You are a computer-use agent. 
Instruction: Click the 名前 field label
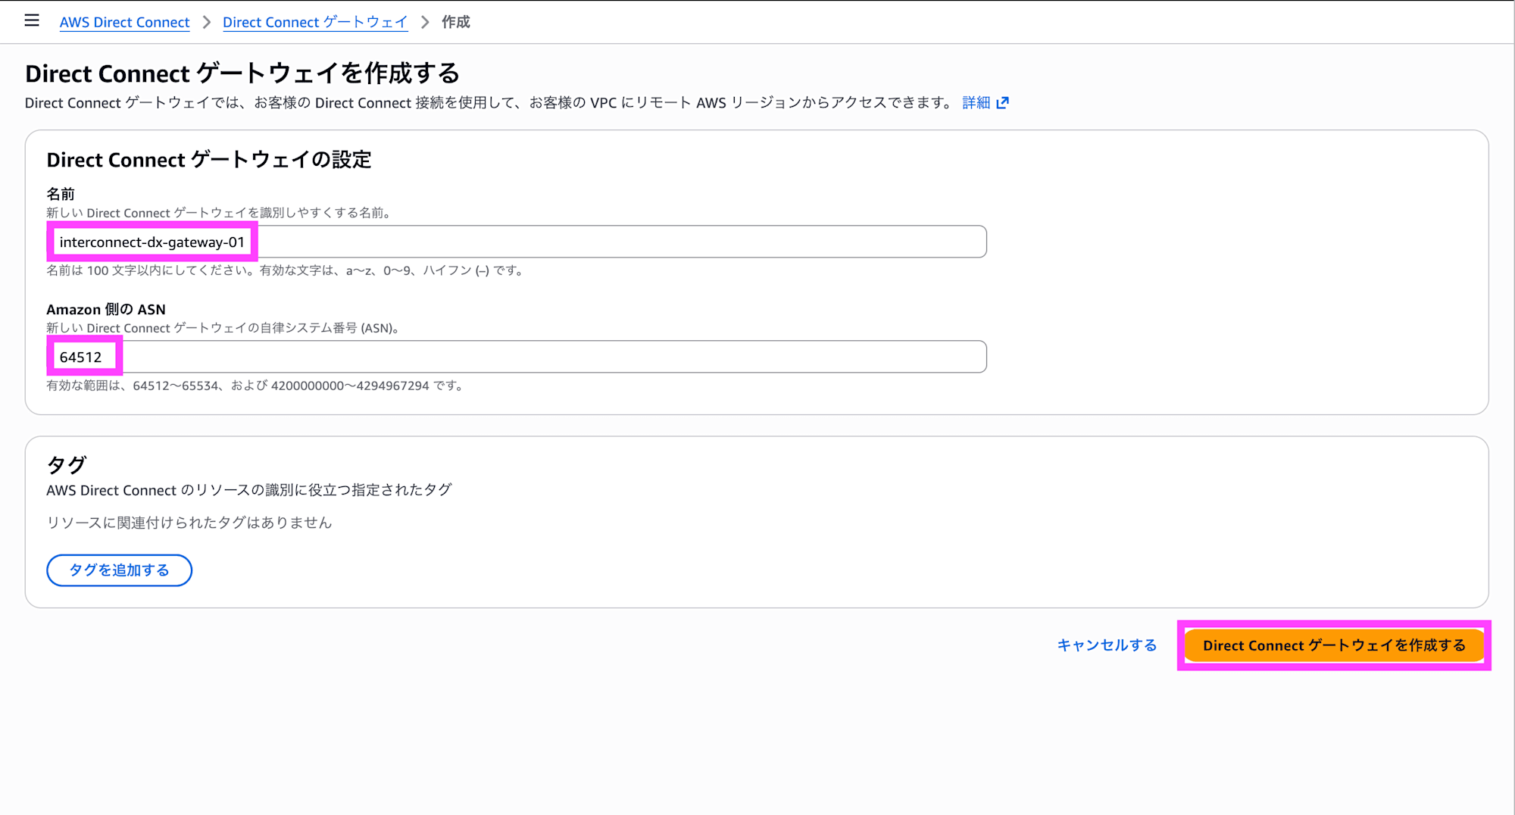click(x=58, y=194)
